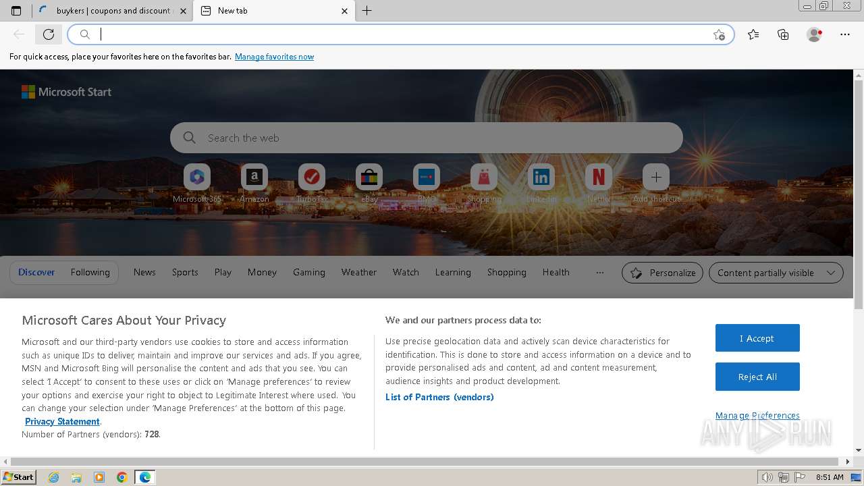Open the Sports category

point(185,273)
